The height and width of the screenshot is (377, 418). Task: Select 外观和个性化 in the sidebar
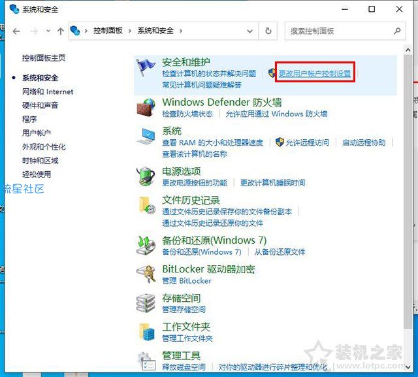44,146
